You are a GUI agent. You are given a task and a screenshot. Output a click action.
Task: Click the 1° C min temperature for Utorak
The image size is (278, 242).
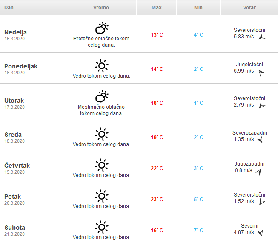tap(198, 103)
